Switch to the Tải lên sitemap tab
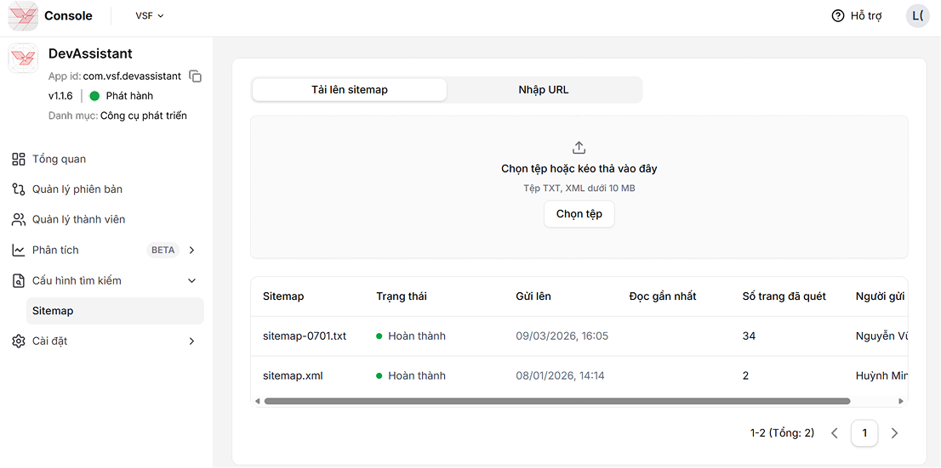The image size is (941, 468). point(350,90)
